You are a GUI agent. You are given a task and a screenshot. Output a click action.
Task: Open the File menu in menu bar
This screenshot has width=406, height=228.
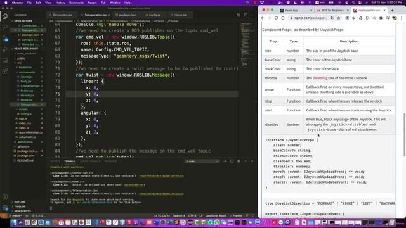(x=29, y=3)
